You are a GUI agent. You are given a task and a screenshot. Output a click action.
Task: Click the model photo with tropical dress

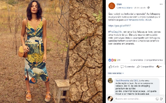pos(35,51)
